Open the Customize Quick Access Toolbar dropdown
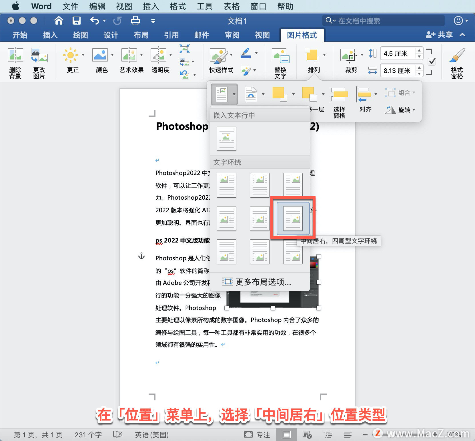Image resolution: width=475 pixels, height=441 pixels. 153,21
